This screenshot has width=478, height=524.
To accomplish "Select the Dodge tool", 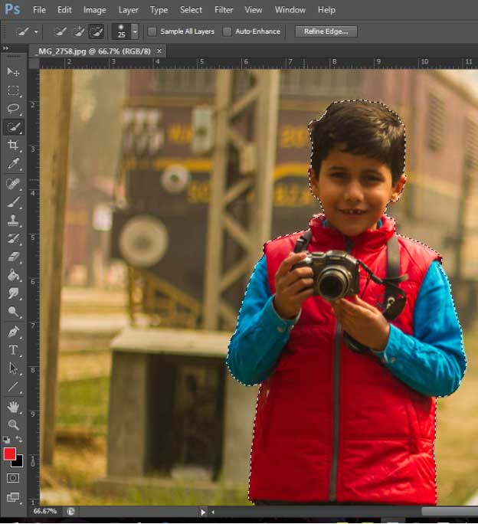I will [x=13, y=312].
